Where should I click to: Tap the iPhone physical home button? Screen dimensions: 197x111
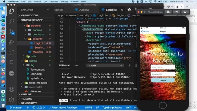163,105
